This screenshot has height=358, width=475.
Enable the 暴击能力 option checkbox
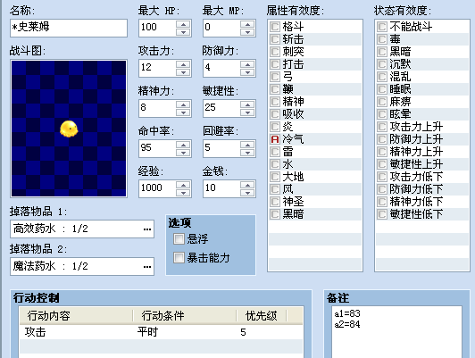tap(179, 258)
